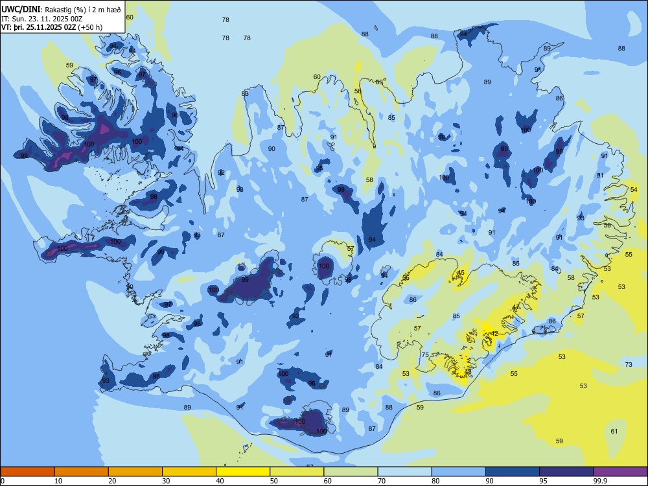Click the '50' legend scale label

click(x=274, y=481)
